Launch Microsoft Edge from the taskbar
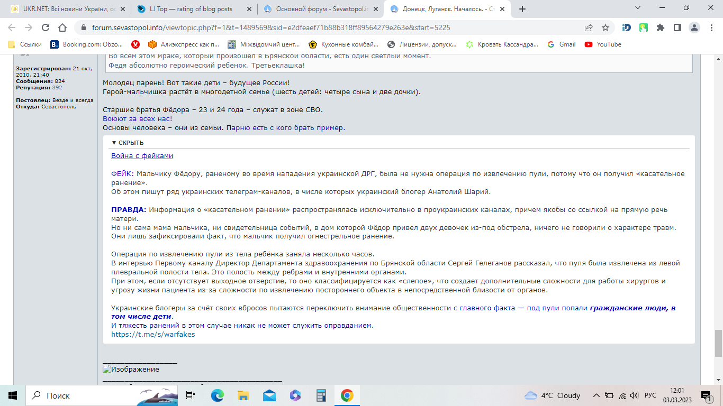The image size is (723, 406). 218,395
